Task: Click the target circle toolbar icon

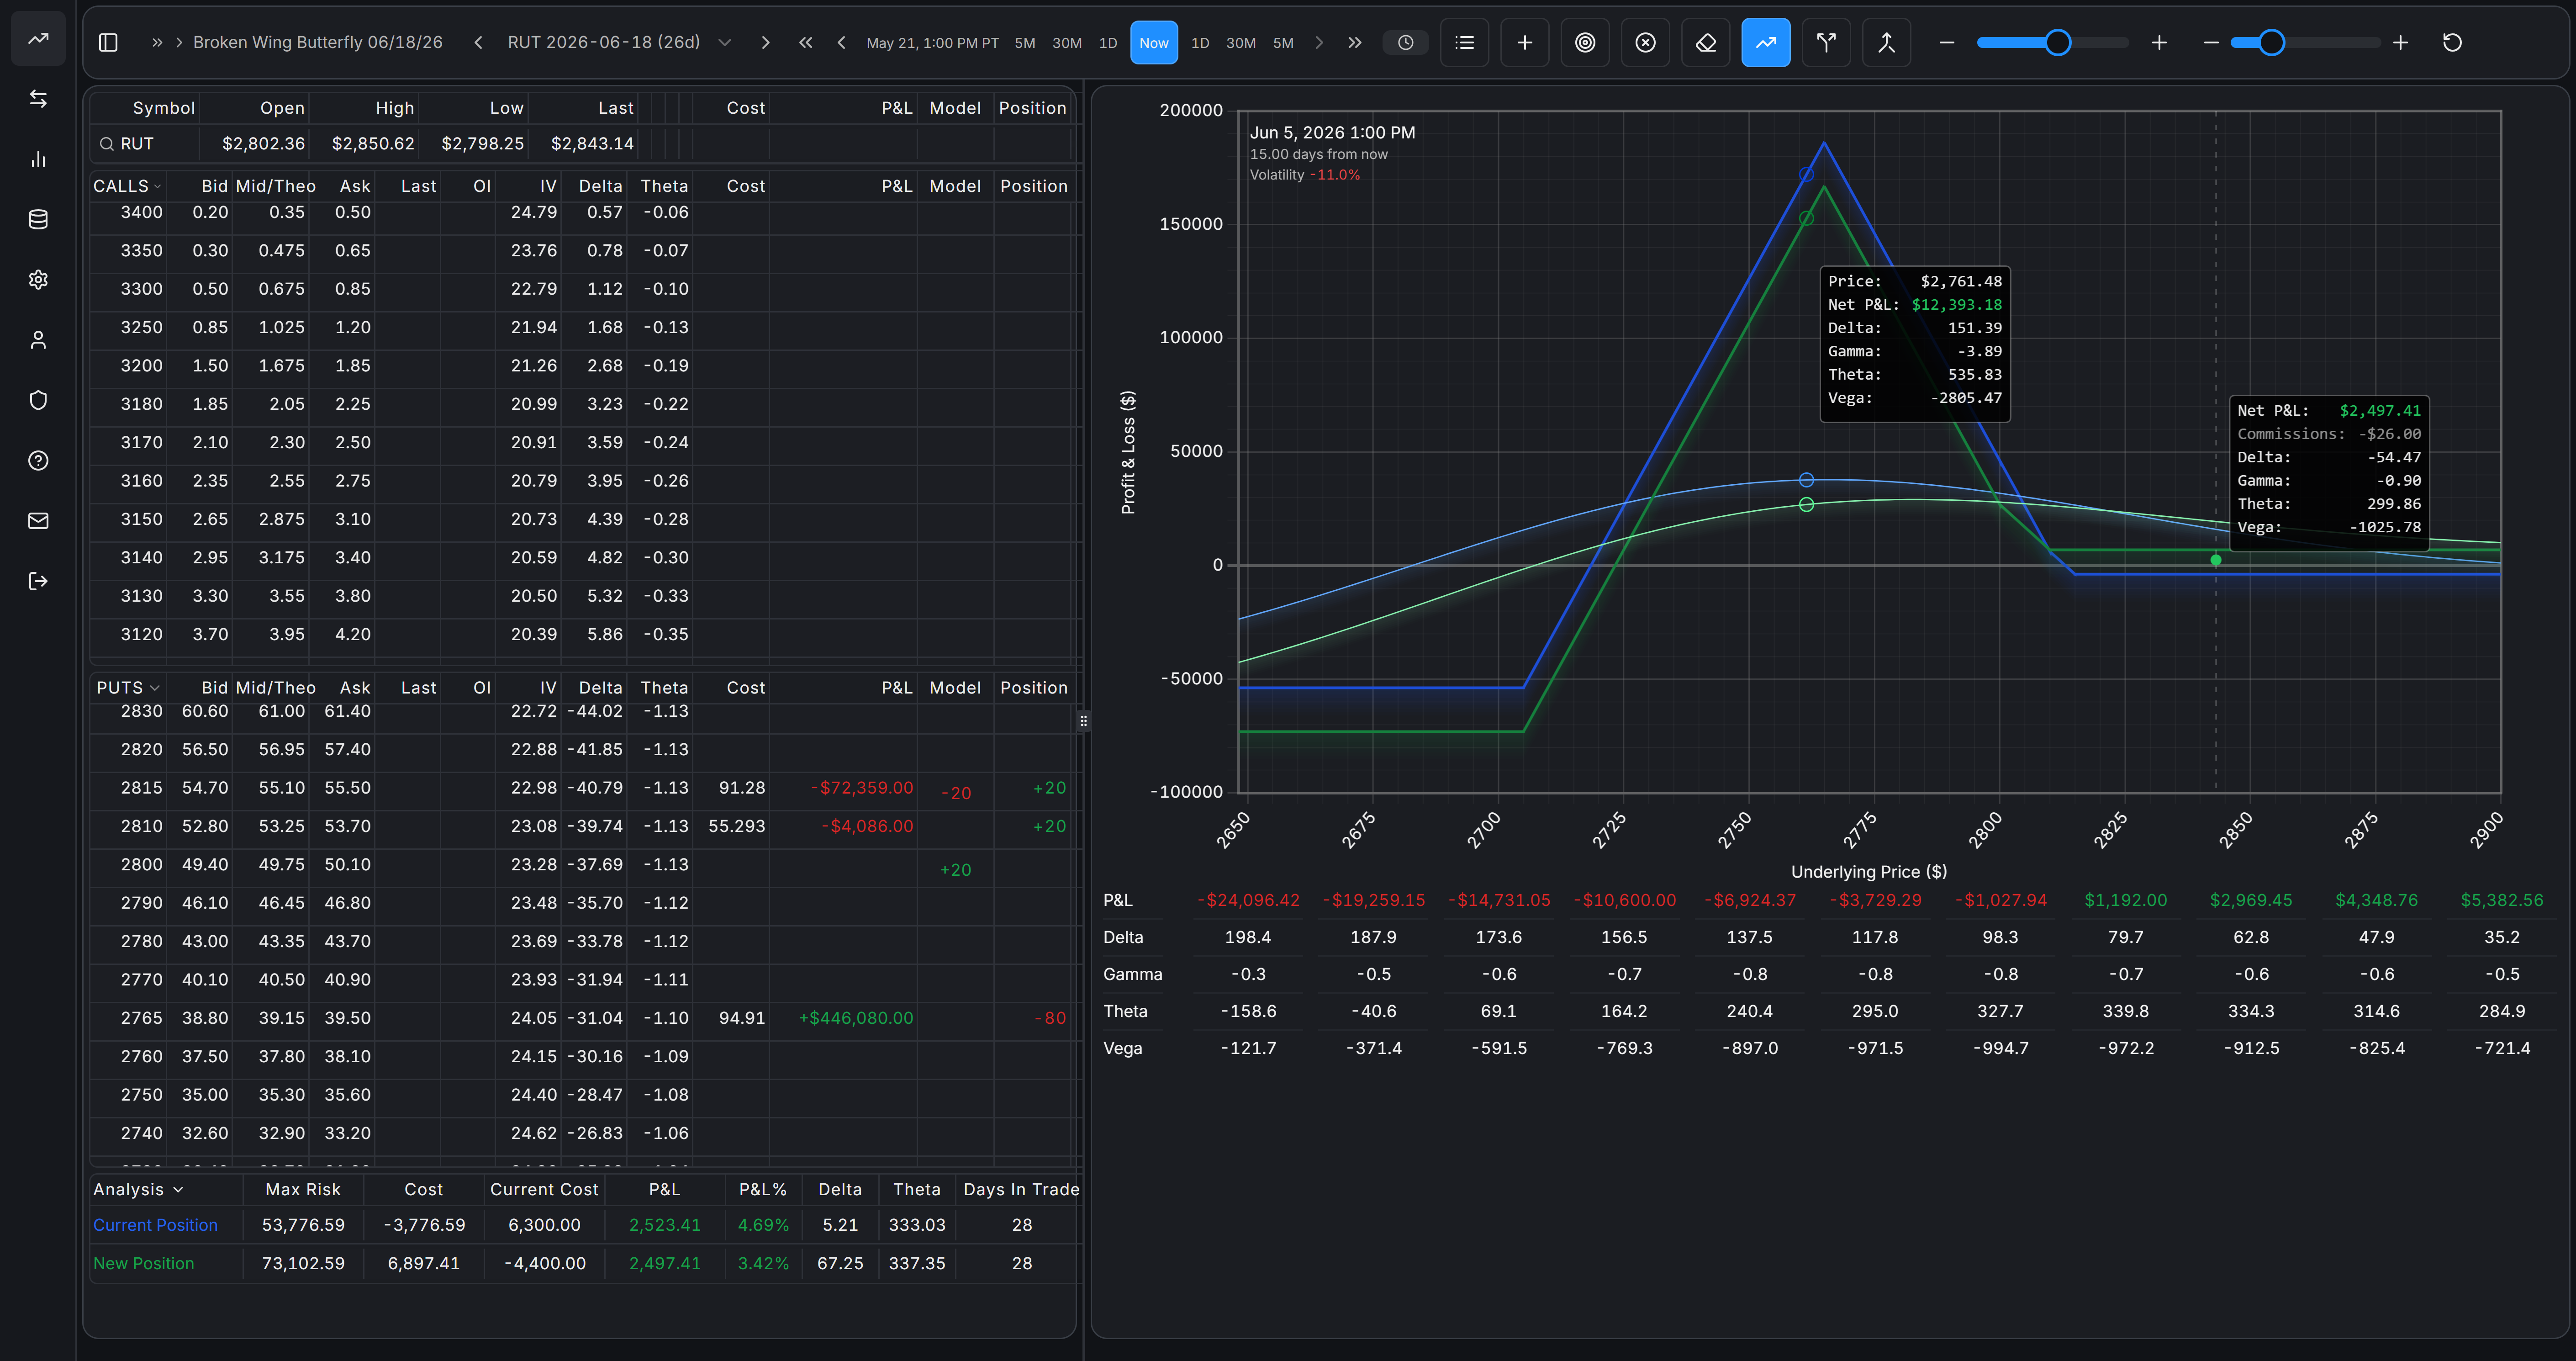Action: (1585, 43)
